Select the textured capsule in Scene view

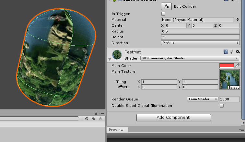point(56,57)
